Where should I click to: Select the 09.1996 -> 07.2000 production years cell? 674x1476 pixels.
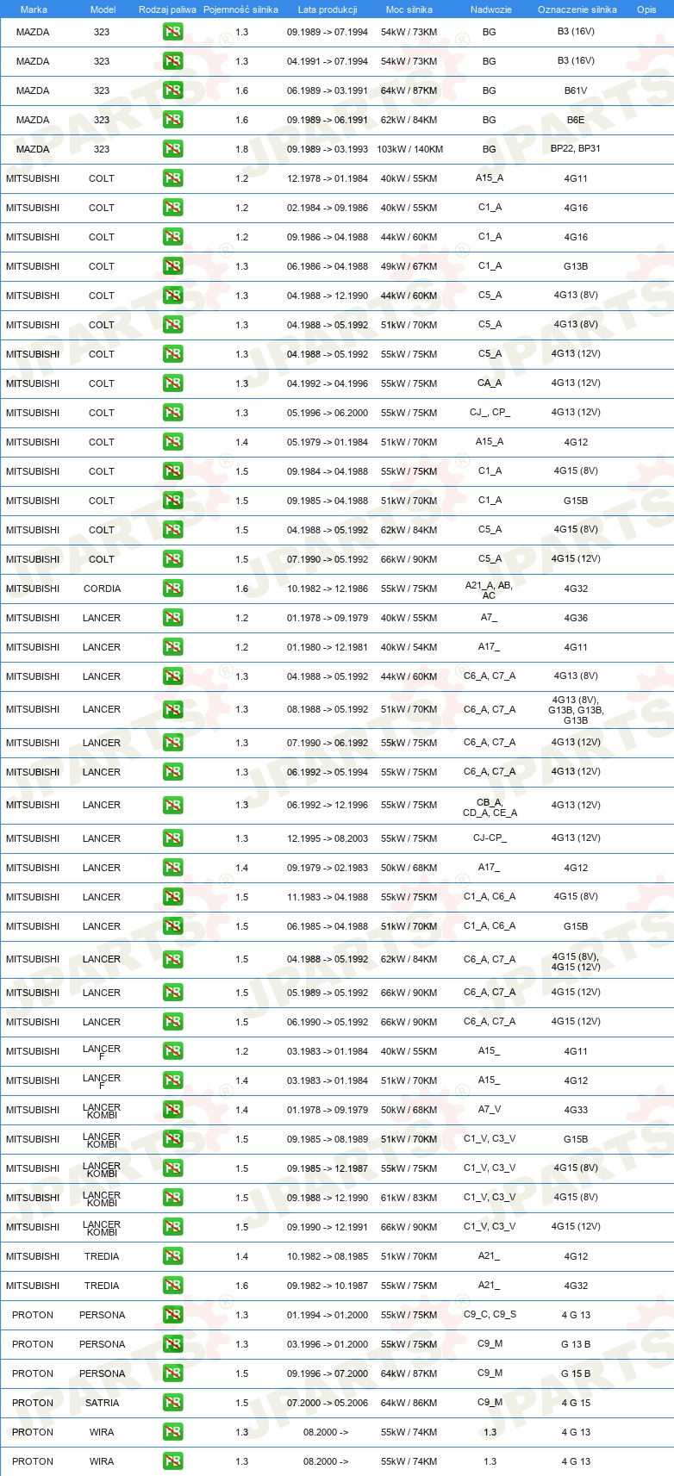click(328, 1373)
